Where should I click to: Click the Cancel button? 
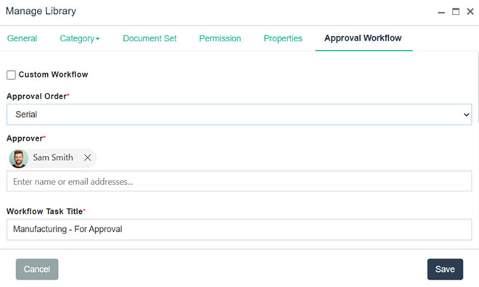click(x=37, y=270)
